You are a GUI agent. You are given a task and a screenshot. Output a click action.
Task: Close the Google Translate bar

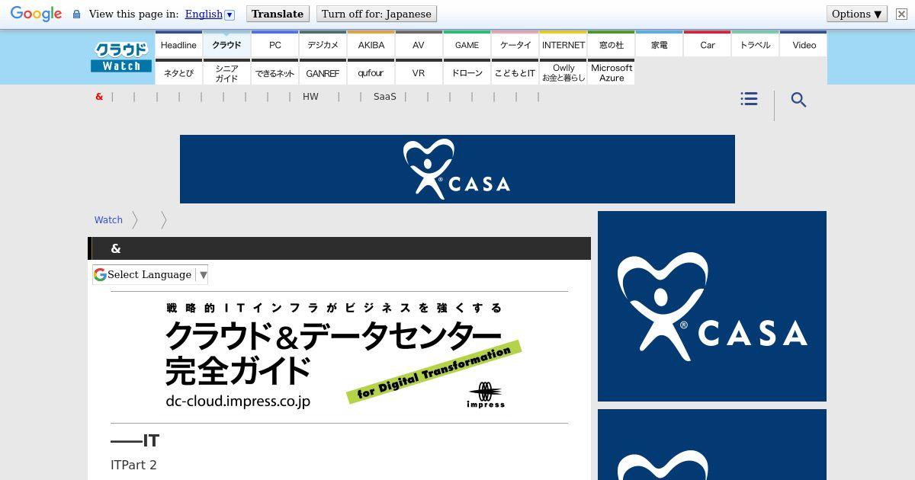(901, 14)
